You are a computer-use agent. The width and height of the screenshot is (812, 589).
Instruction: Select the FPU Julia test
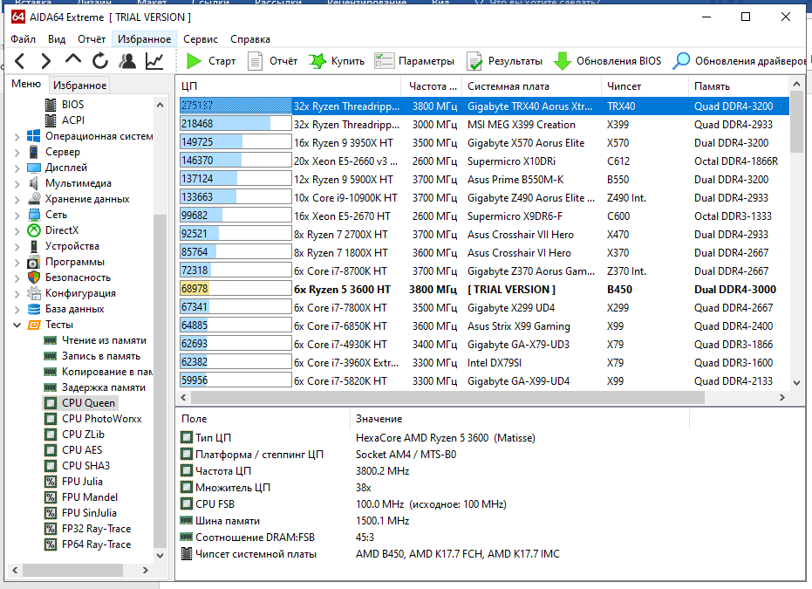click(73, 482)
